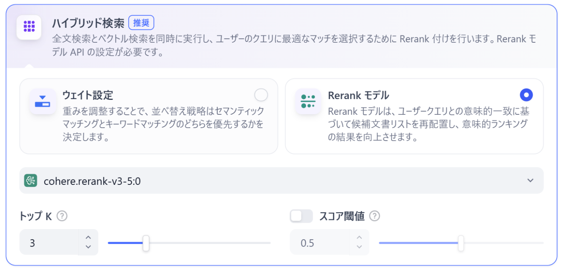Viewport: 565px width, 271px height.
Task: Select the ウェイト設定 radio button
Action: [261, 95]
